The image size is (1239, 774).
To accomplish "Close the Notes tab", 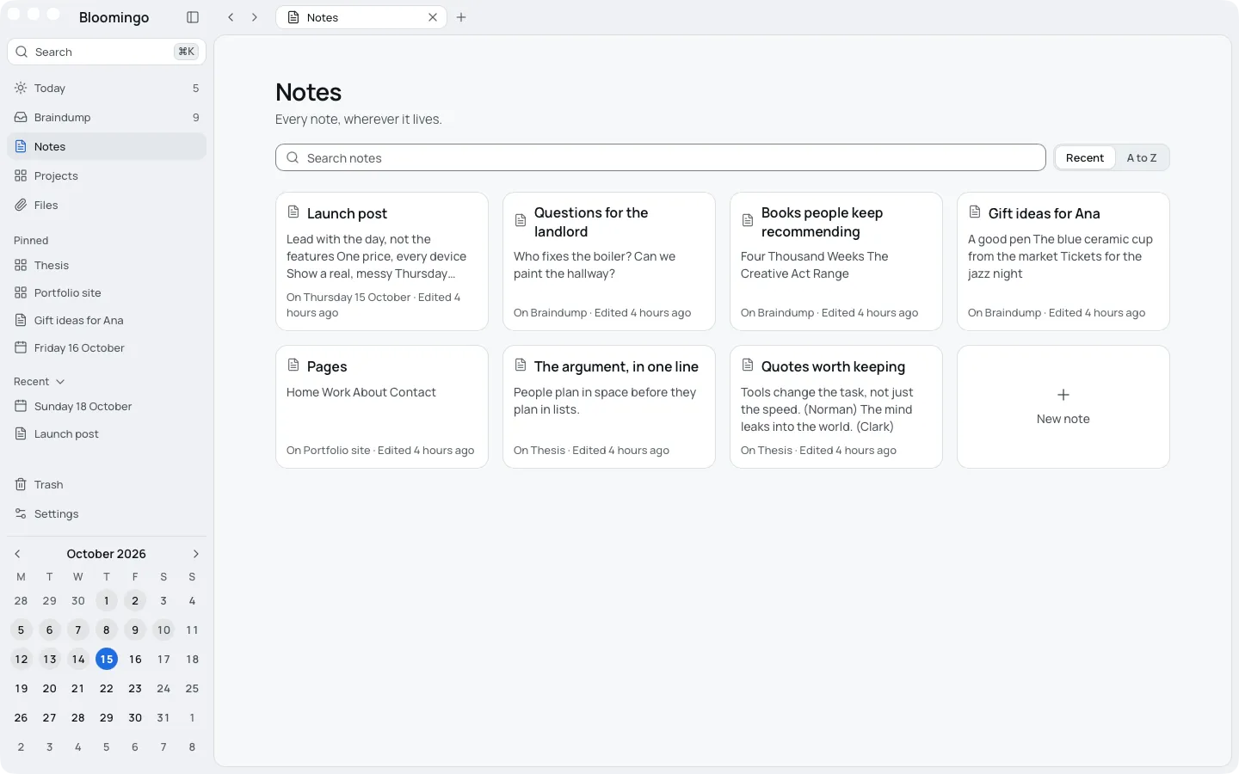I will pos(433,17).
